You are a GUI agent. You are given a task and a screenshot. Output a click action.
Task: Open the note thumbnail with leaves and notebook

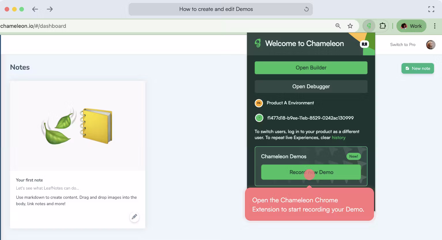[x=78, y=126]
